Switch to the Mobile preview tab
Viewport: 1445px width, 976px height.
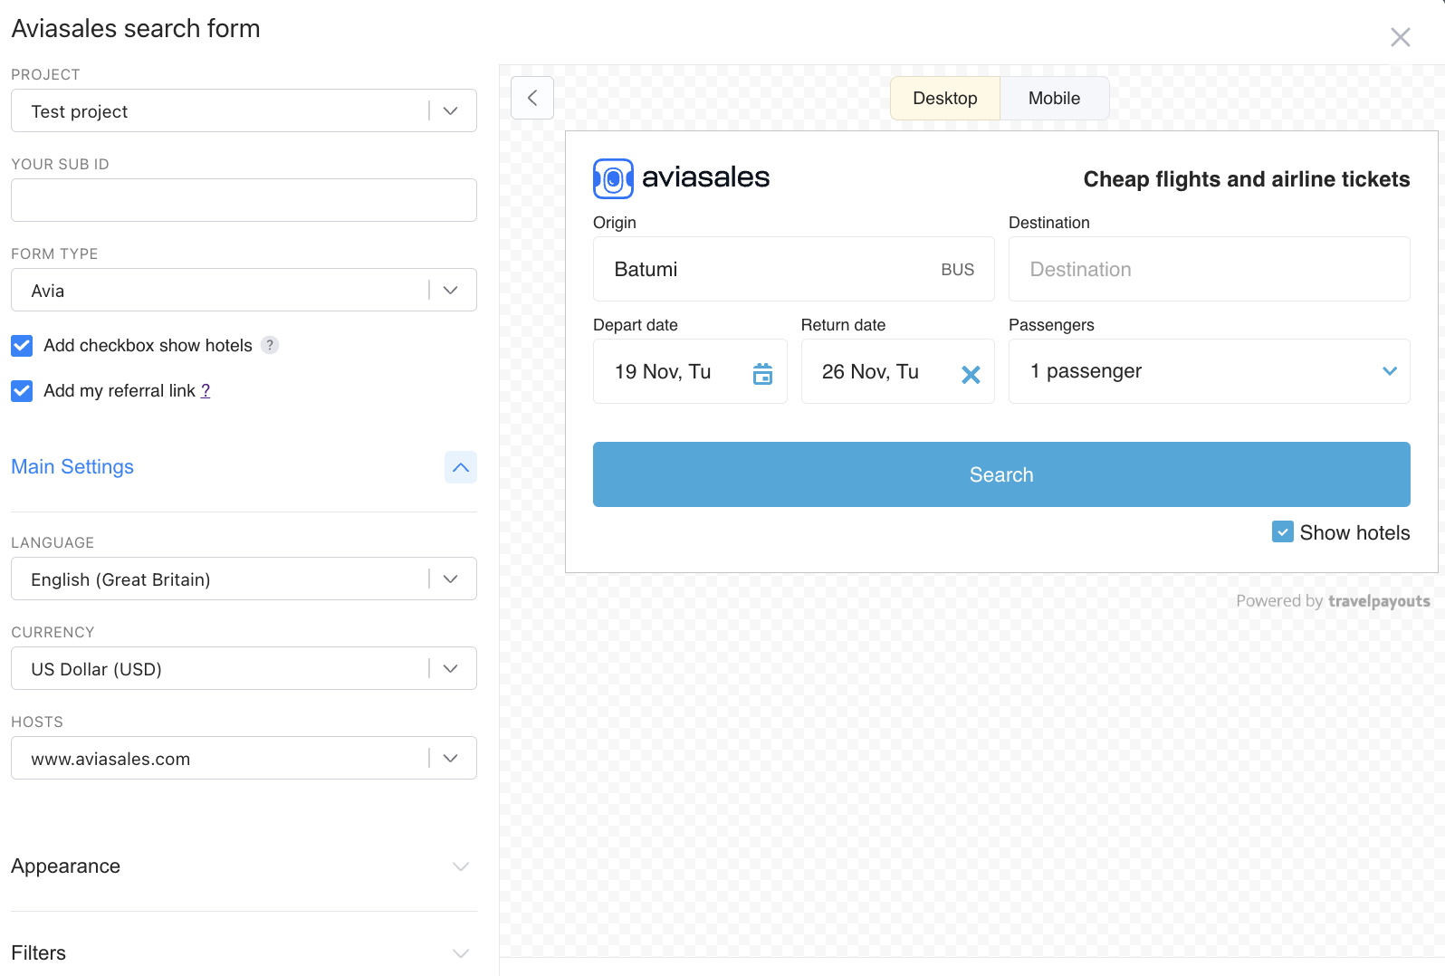[1054, 98]
